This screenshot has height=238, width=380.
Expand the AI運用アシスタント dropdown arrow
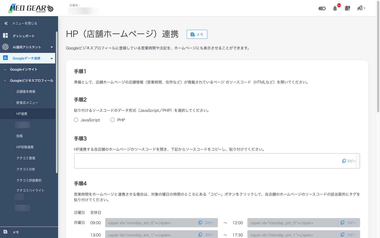click(52, 47)
